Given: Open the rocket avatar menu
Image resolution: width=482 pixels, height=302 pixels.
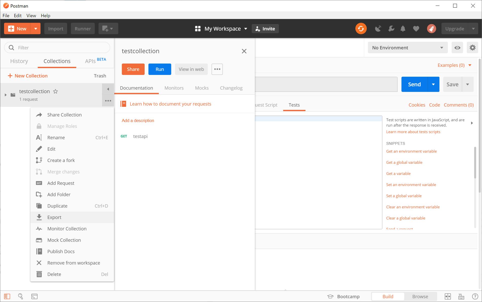Looking at the screenshot, I should 431,29.
